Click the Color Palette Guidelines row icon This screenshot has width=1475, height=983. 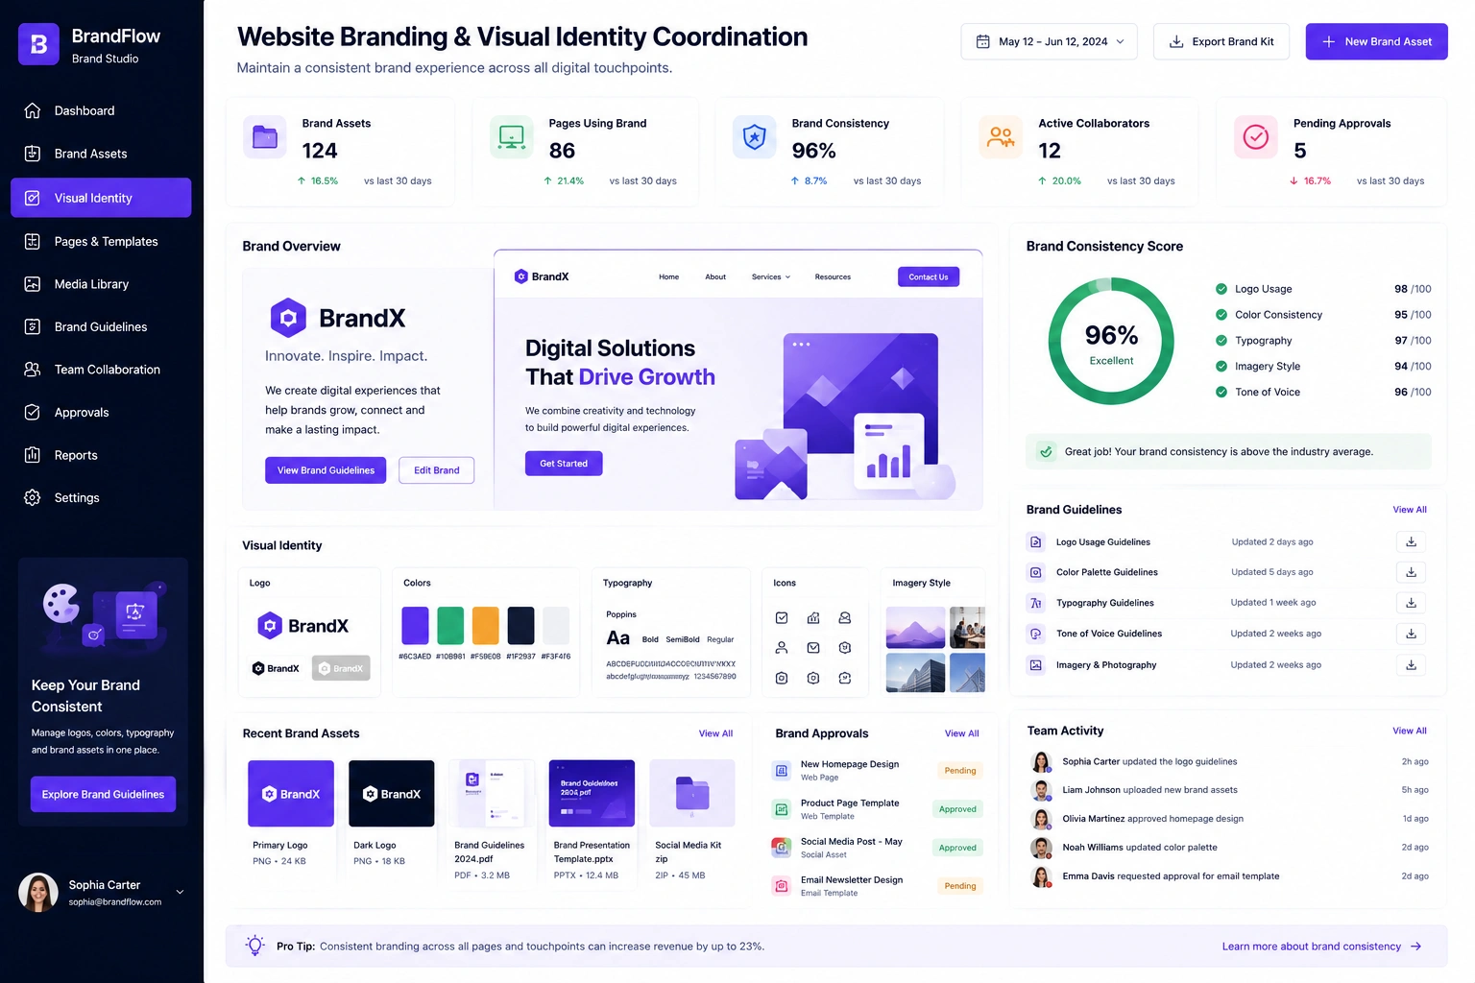pyautogui.click(x=1036, y=572)
